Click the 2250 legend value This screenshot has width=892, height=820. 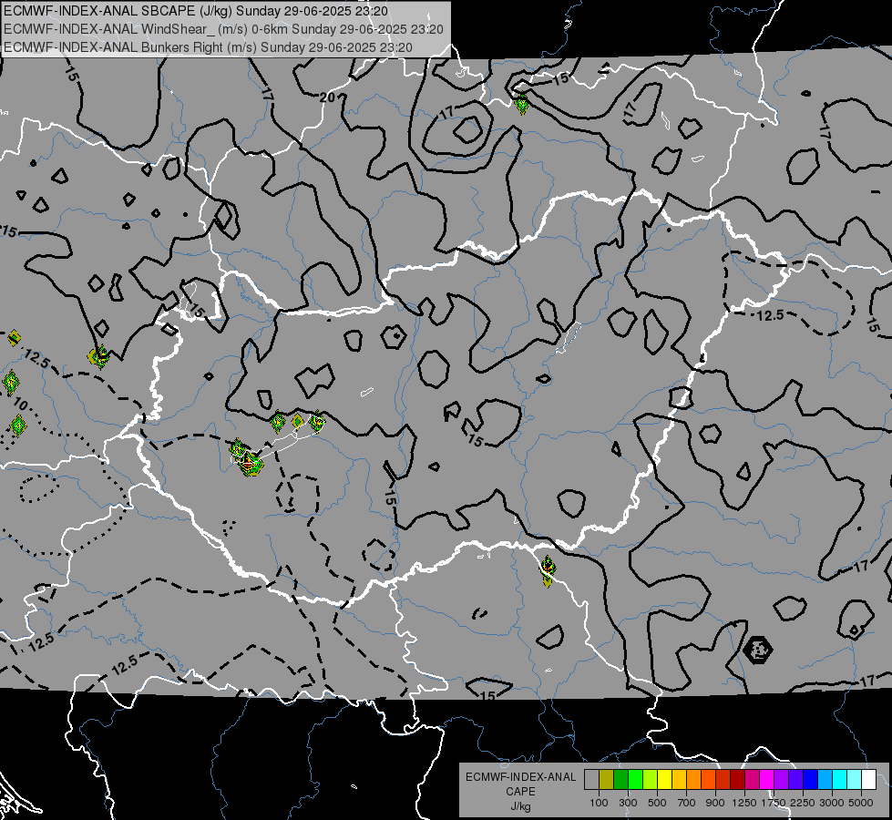[x=803, y=803]
